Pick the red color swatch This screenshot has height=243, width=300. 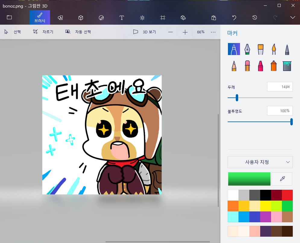click(x=287, y=195)
